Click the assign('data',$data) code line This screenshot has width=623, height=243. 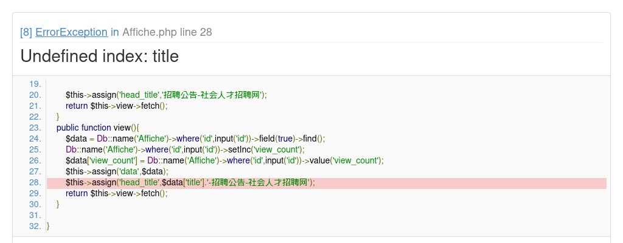point(117,171)
